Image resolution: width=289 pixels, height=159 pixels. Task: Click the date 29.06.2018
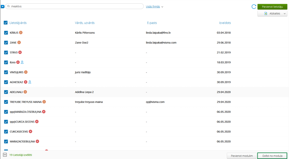(x=224, y=42)
